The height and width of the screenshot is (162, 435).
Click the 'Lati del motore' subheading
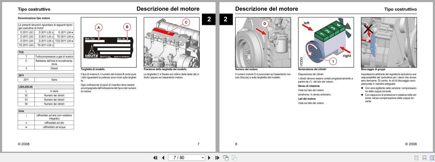pyautogui.click(x=307, y=99)
